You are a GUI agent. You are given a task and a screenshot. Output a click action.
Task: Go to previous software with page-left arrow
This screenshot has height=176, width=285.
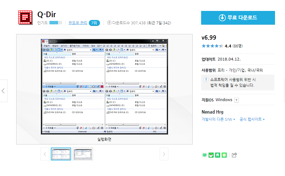click(x=3, y=91)
